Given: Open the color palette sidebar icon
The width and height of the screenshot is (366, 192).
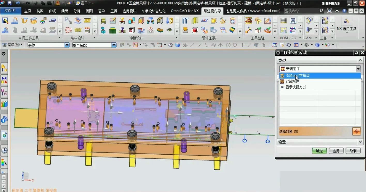Looking at the screenshot, I should click(x=4, y=163).
